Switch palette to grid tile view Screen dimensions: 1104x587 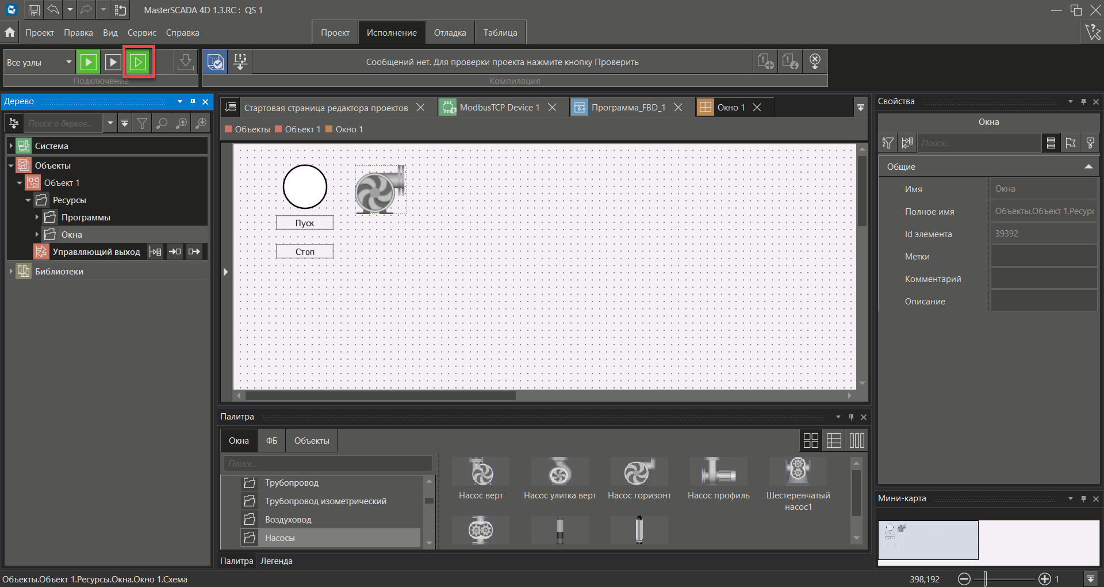(811, 441)
